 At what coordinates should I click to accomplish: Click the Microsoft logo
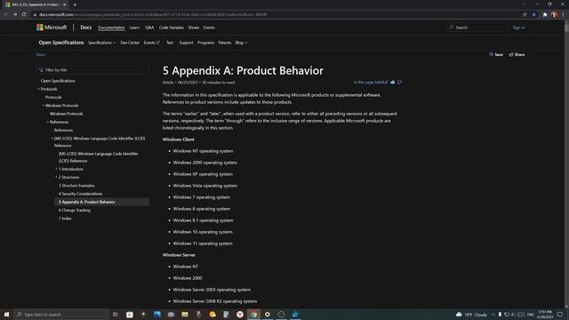point(52,28)
